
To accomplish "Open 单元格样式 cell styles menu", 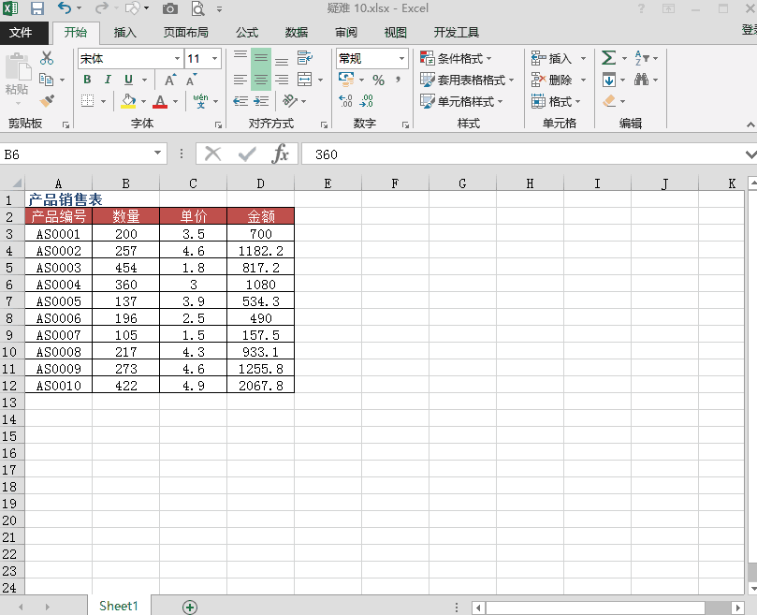I will [x=461, y=101].
